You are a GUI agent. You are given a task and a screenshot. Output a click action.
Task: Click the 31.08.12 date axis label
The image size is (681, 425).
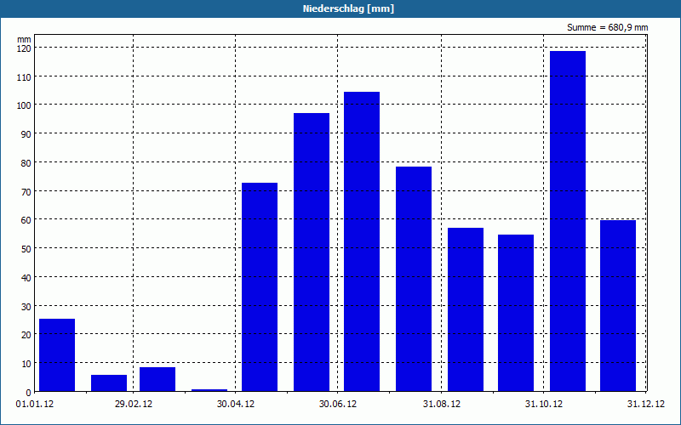coord(442,405)
